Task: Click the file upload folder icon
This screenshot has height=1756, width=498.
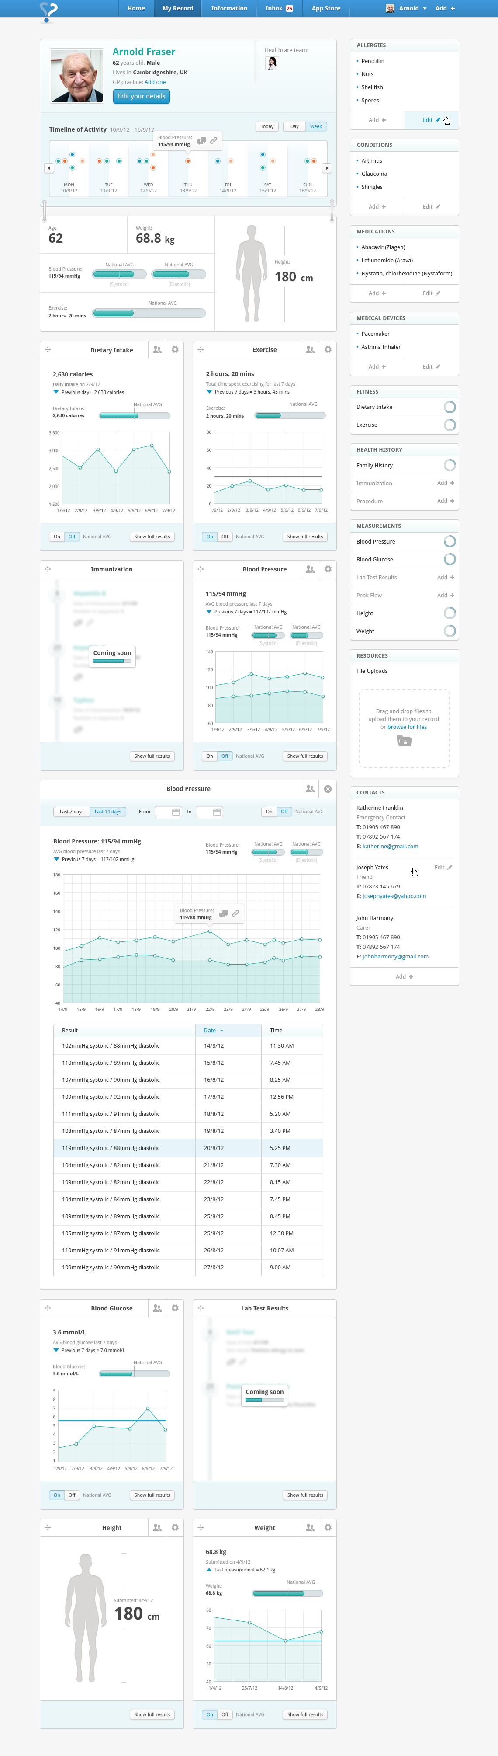Action: [404, 741]
